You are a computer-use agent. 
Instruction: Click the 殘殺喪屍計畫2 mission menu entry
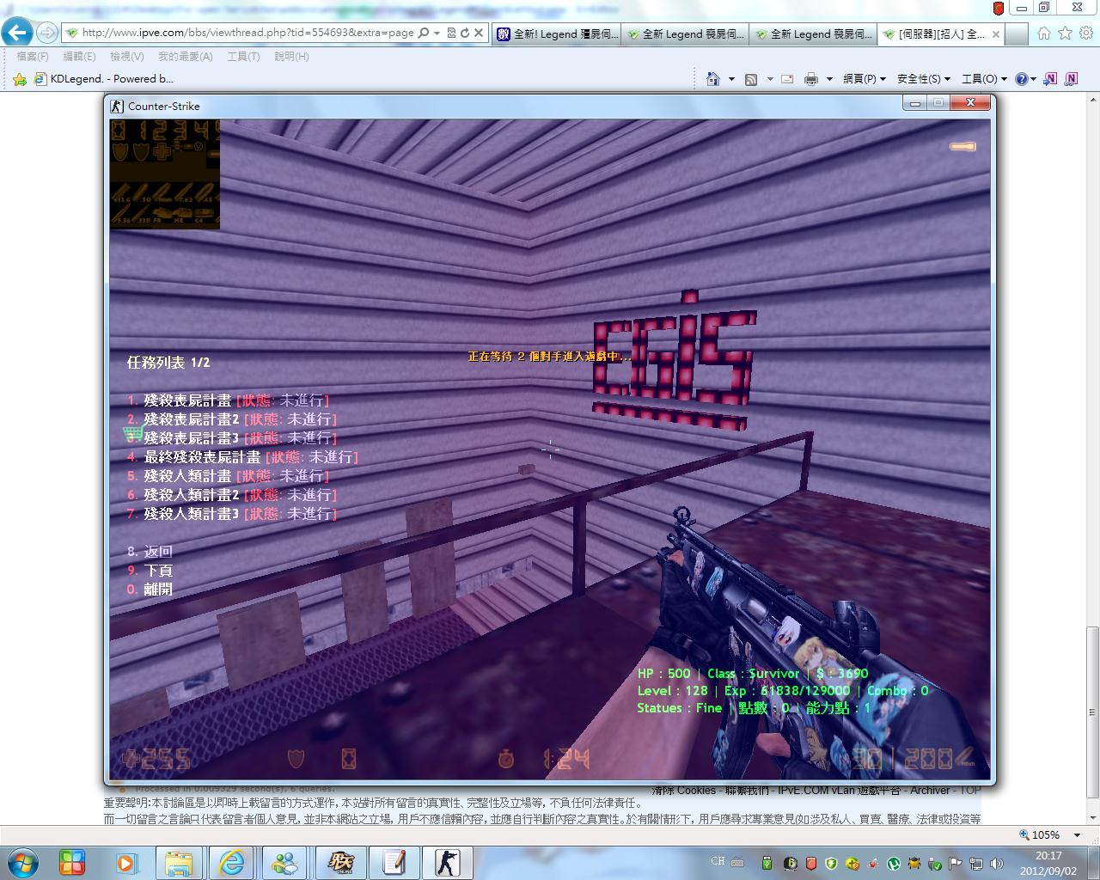231,419
